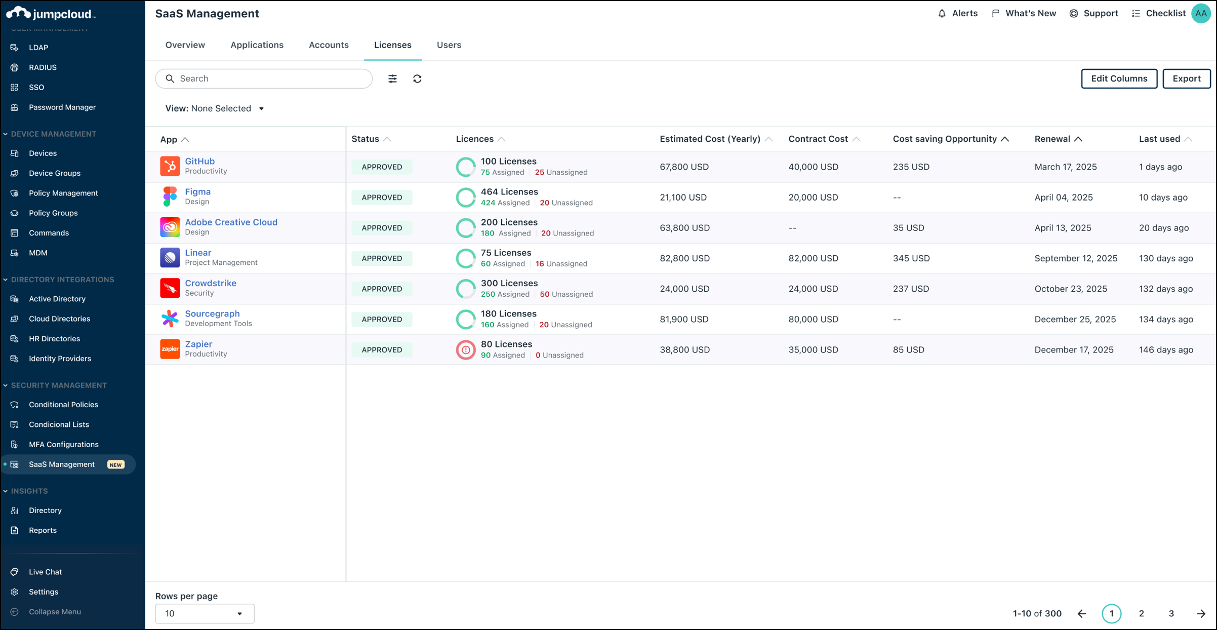
Task: Open Policy Management in sidebar
Action: click(x=63, y=193)
